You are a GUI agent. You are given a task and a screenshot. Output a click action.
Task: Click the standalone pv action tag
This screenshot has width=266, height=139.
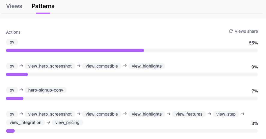click(12, 42)
